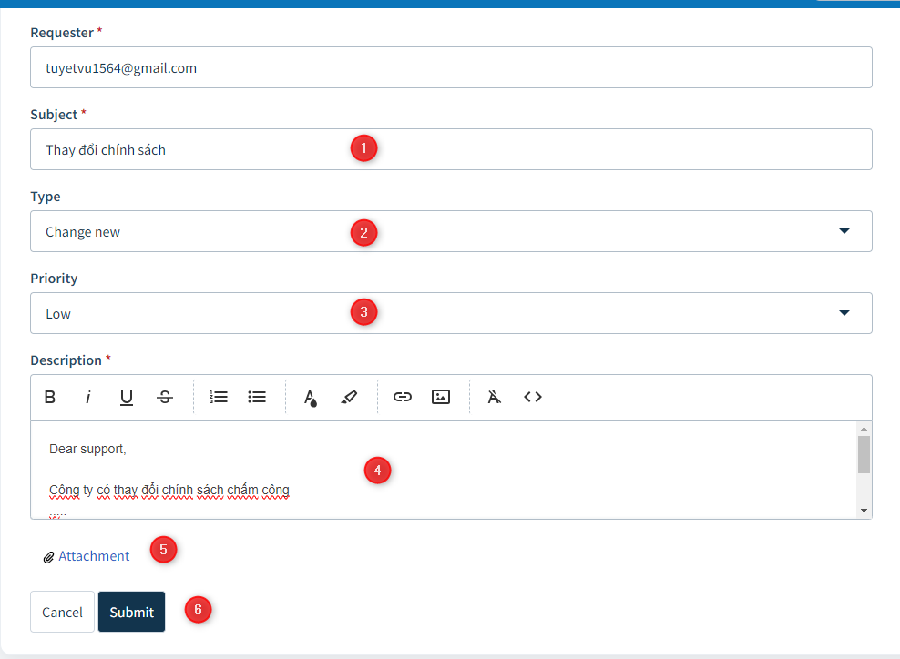Insert an image into description
The image size is (900, 659).
click(x=441, y=397)
